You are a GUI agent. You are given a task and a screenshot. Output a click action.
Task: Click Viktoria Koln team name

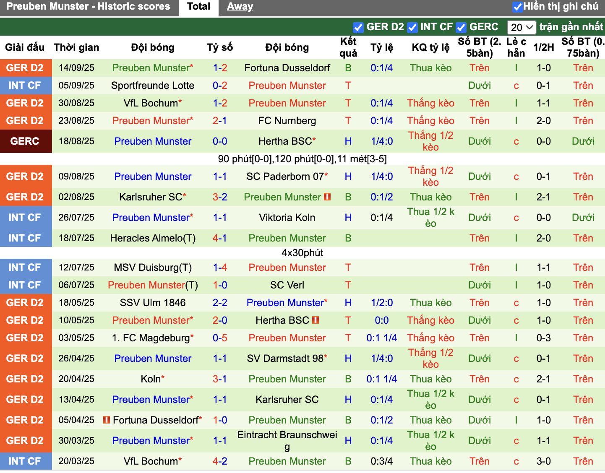287,218
